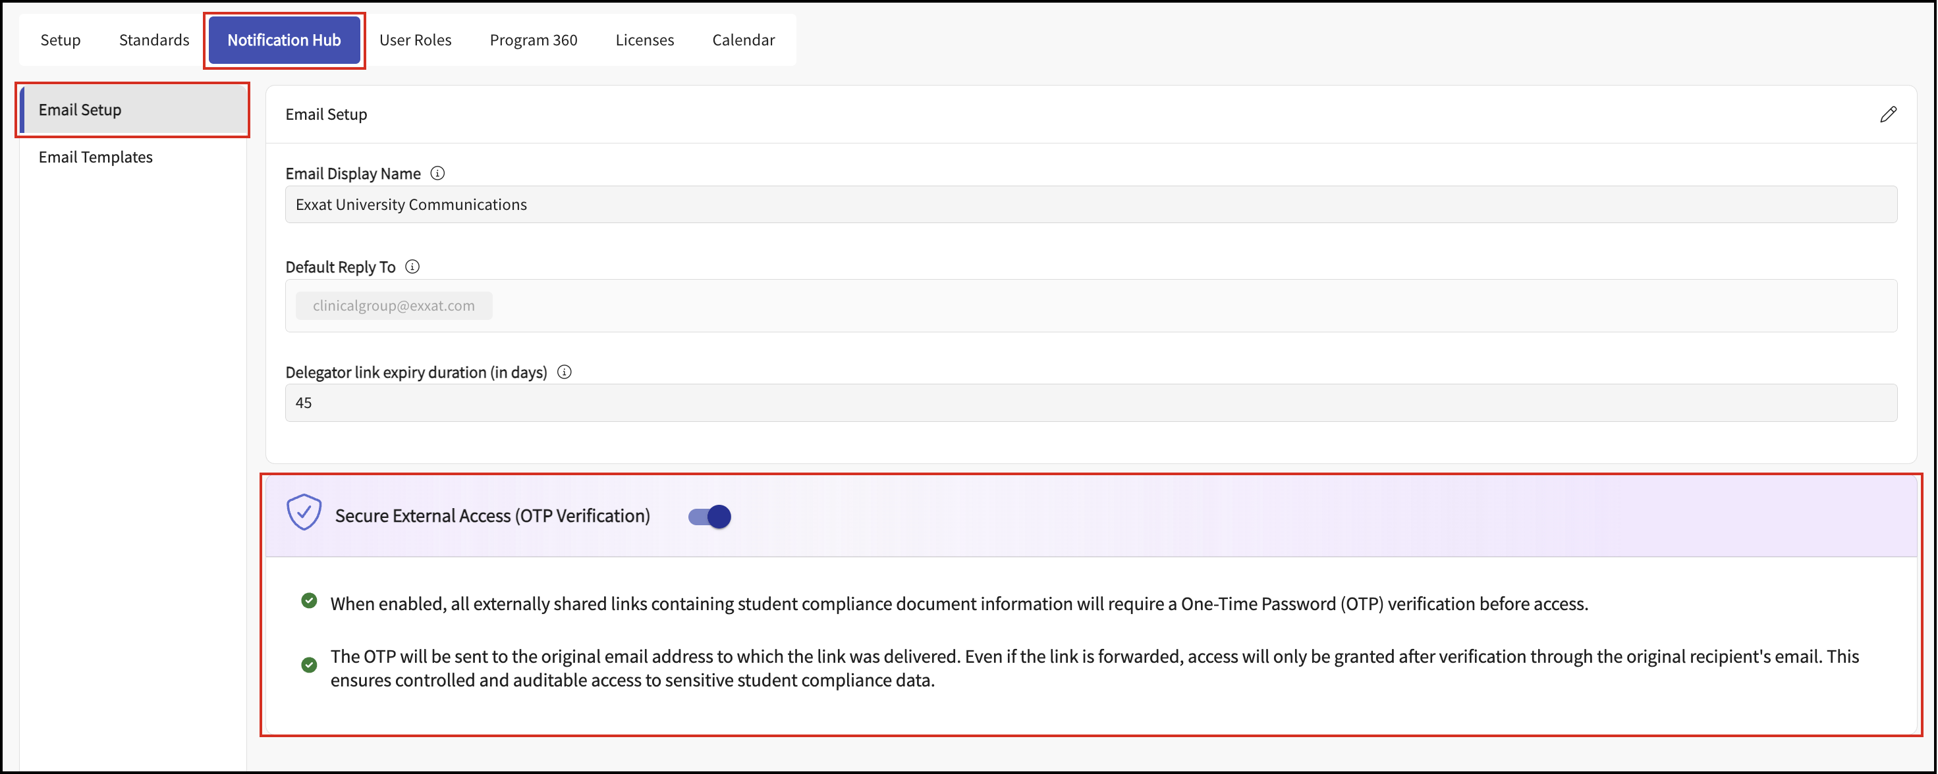Switch to the Standards tab
This screenshot has height=774, width=1938.
click(154, 40)
